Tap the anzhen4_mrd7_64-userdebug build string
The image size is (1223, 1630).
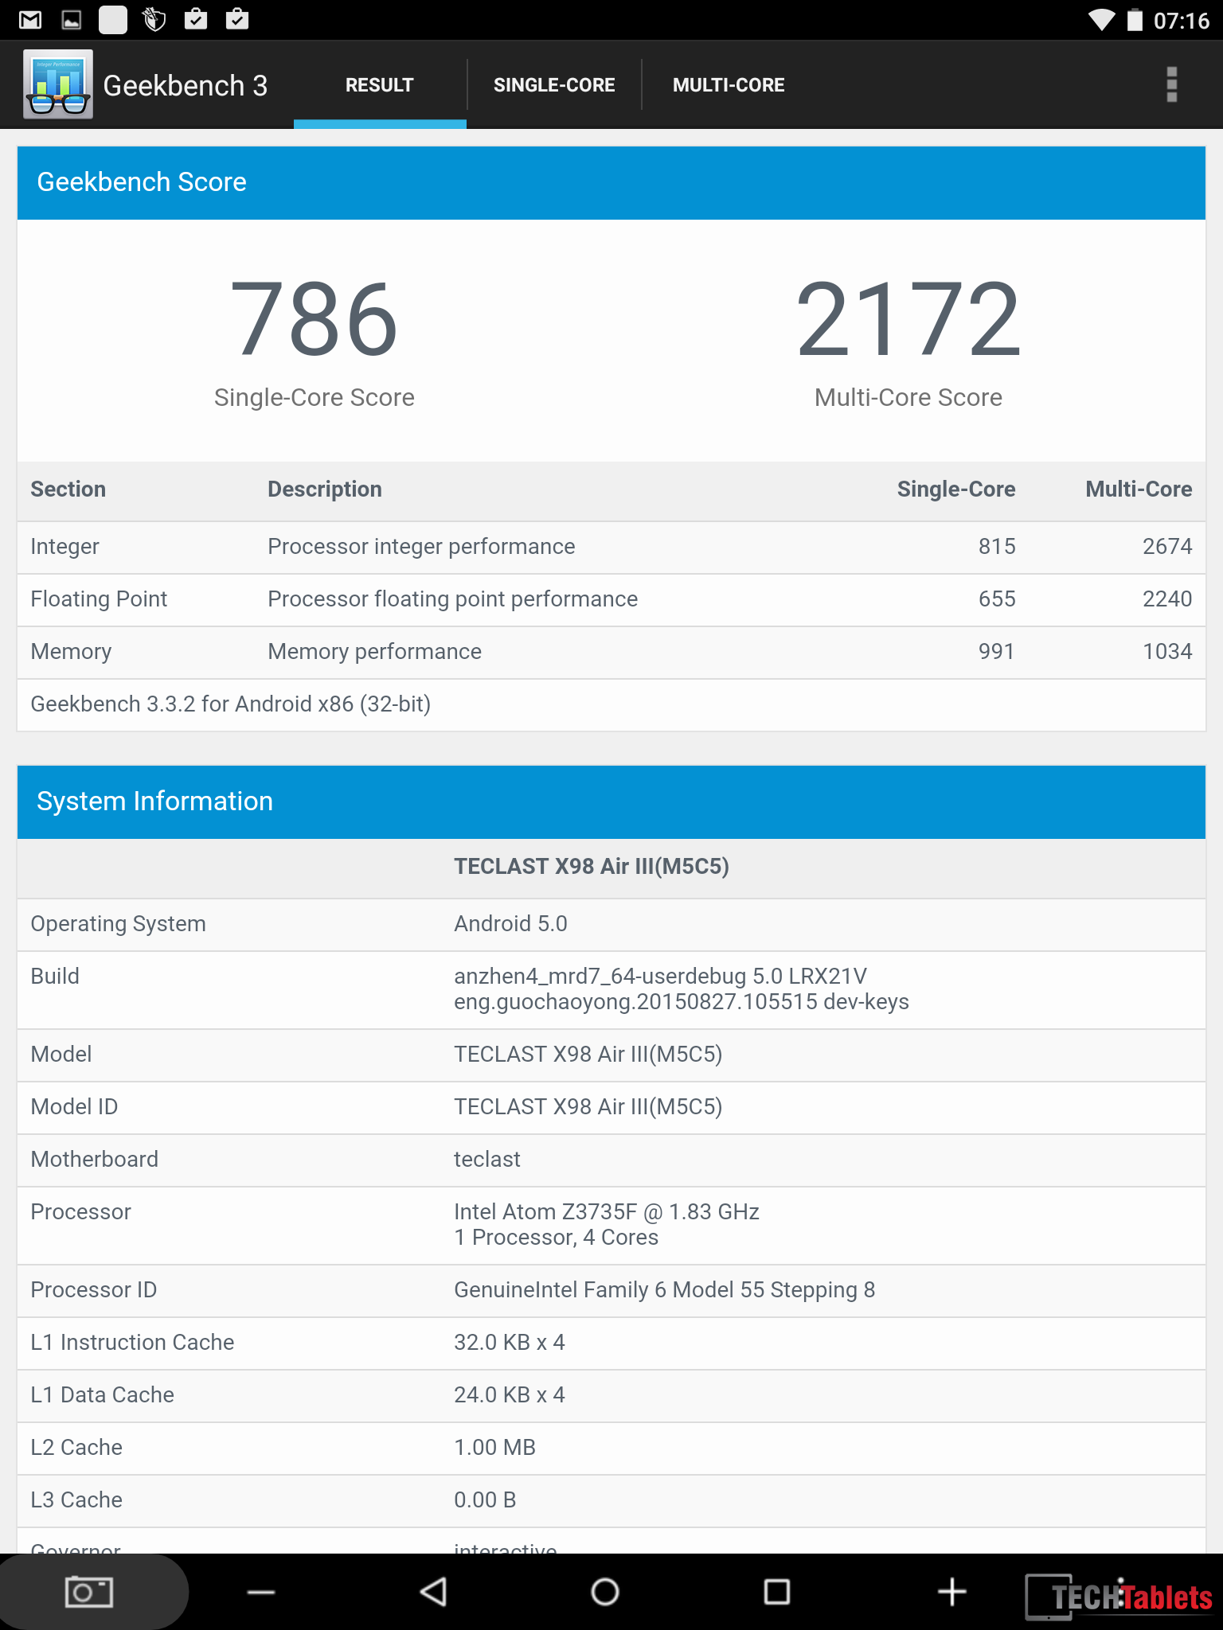(682, 989)
